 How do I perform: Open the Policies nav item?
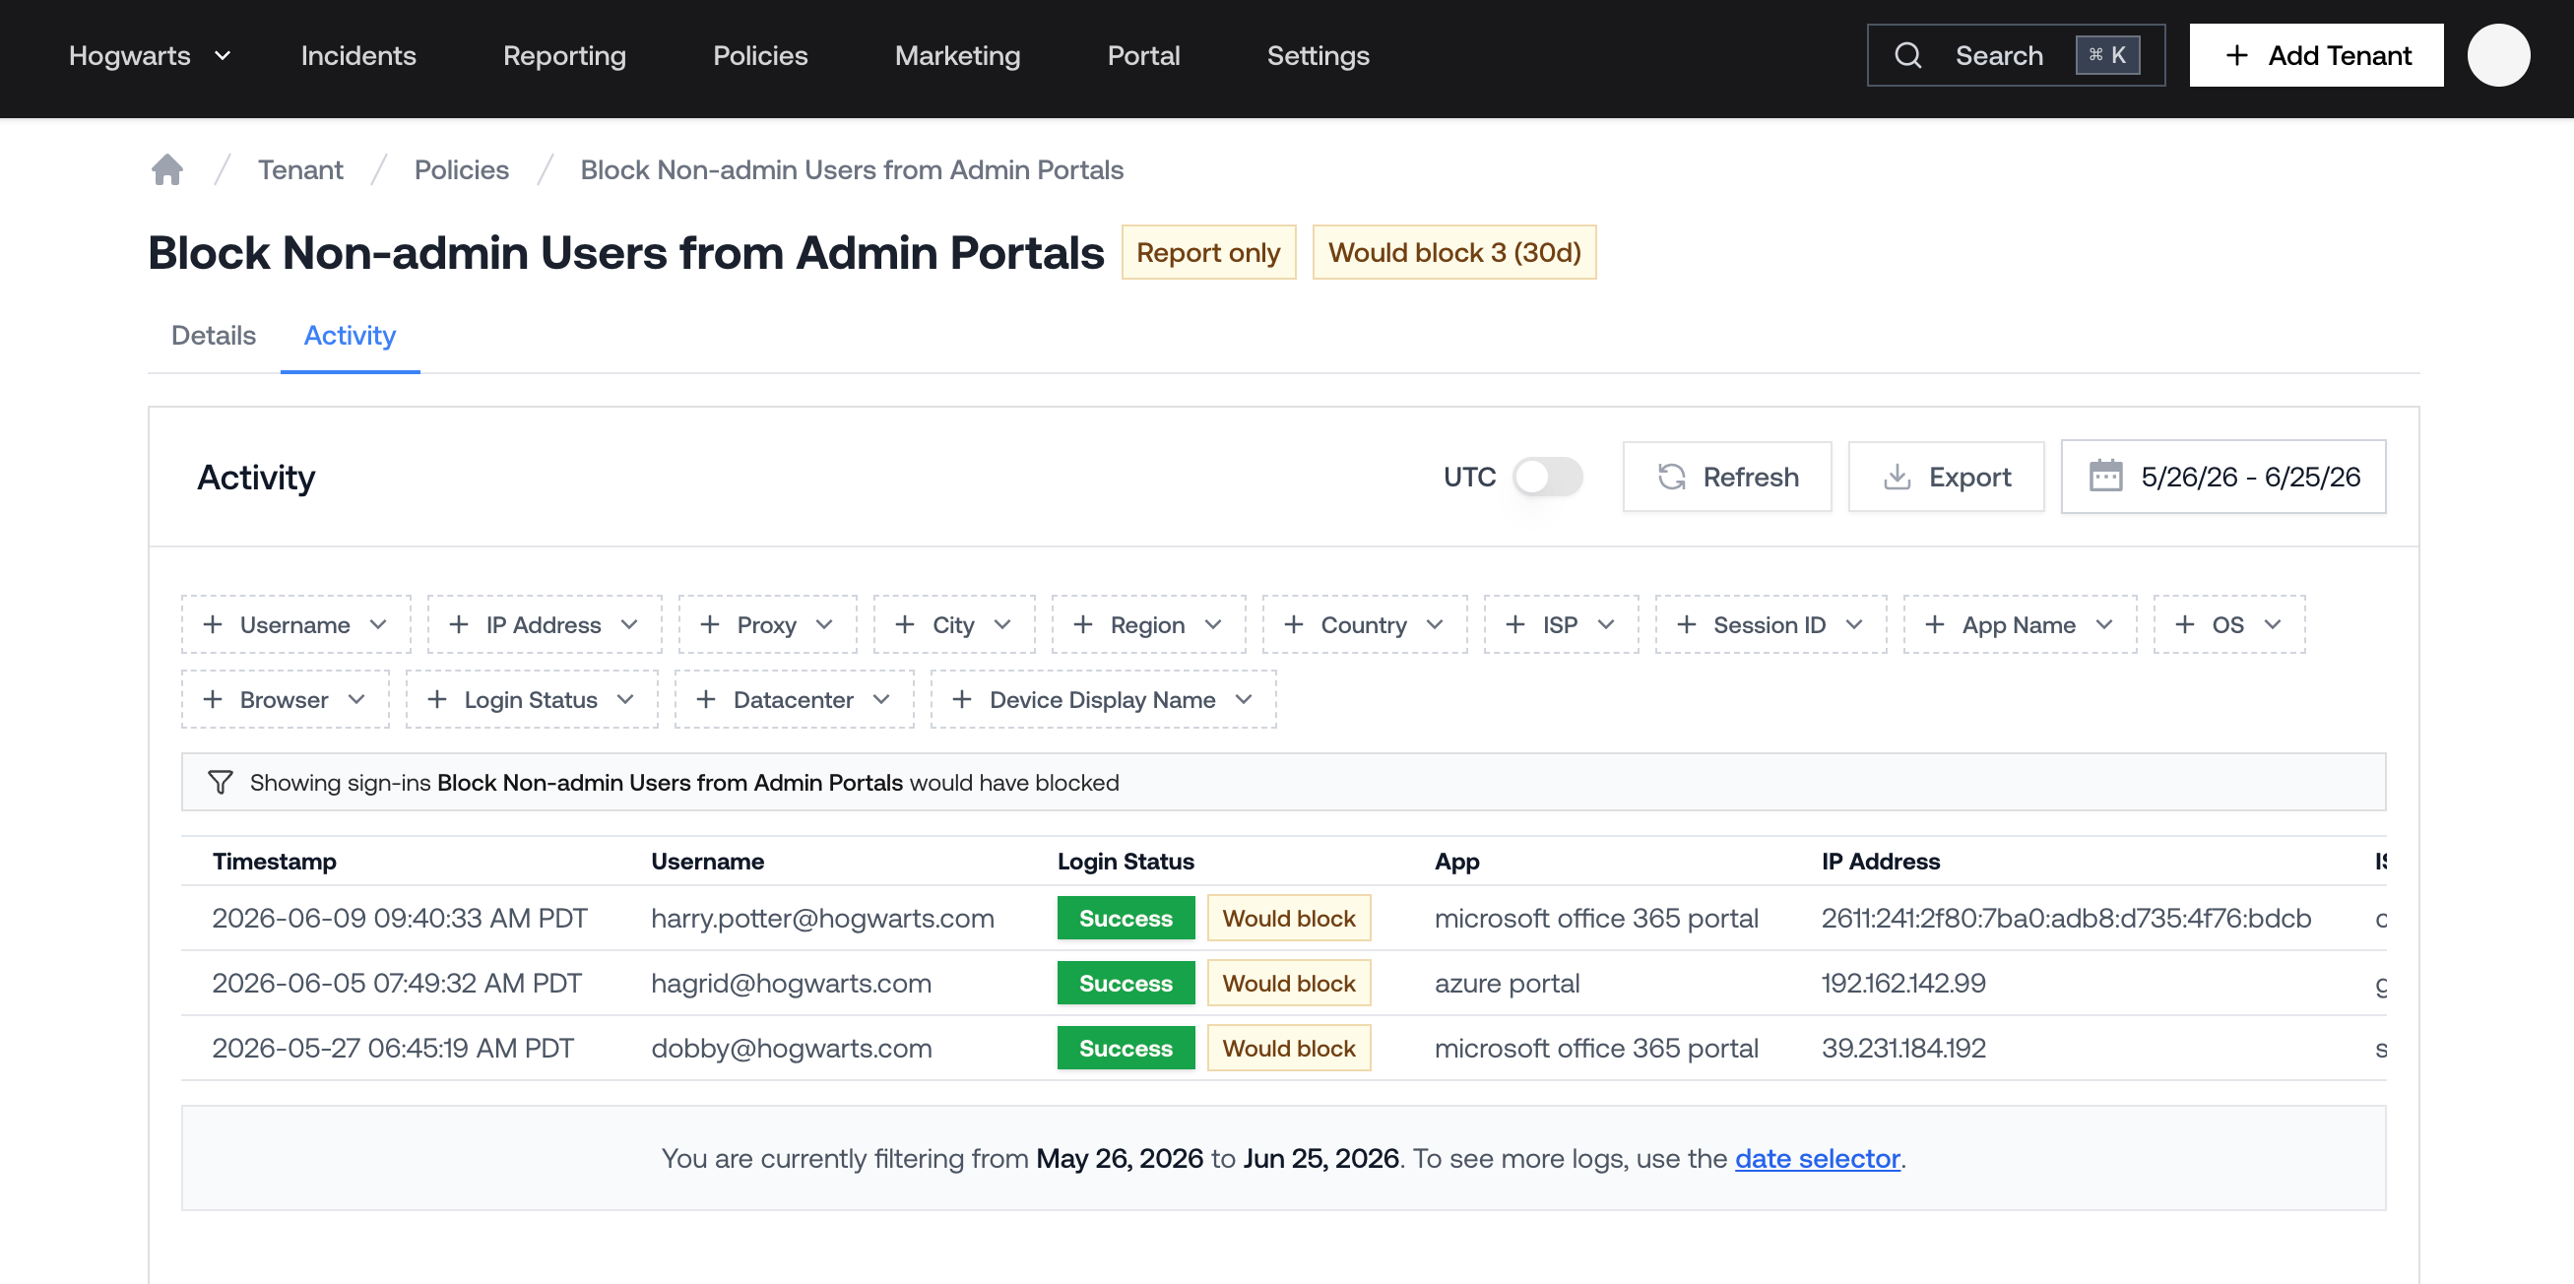point(759,55)
